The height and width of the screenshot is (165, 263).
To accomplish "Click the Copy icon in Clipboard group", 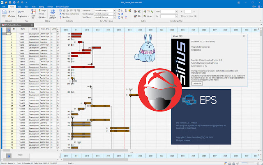I will [4, 12].
